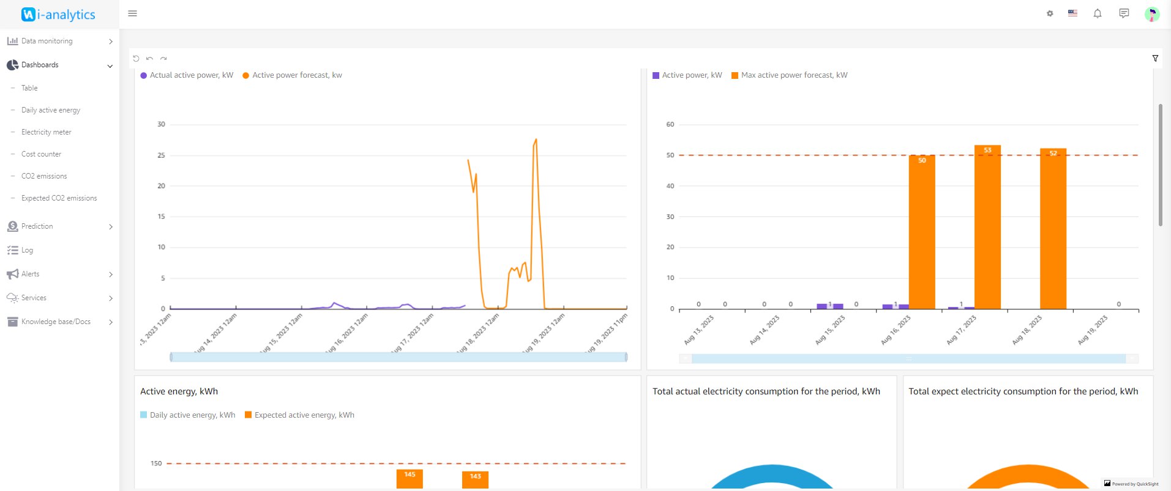Expand Data monitoring chevron
Screen dimensions: 1171x491
coord(111,42)
